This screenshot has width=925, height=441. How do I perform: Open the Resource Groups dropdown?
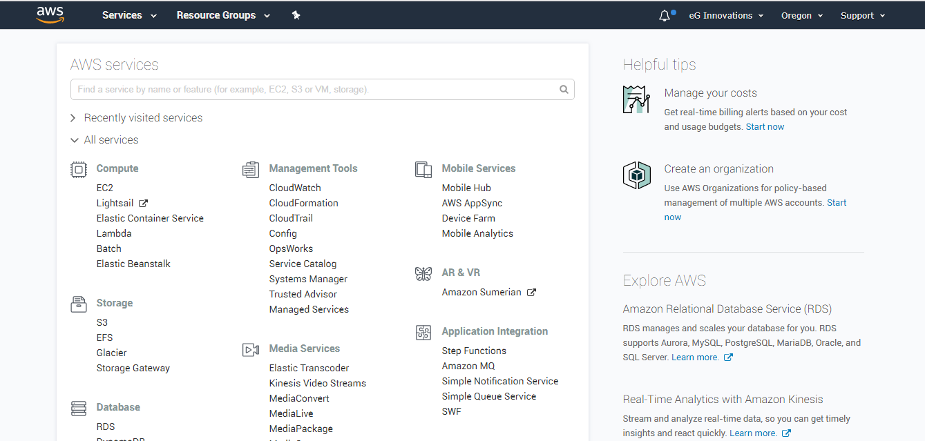tap(223, 15)
